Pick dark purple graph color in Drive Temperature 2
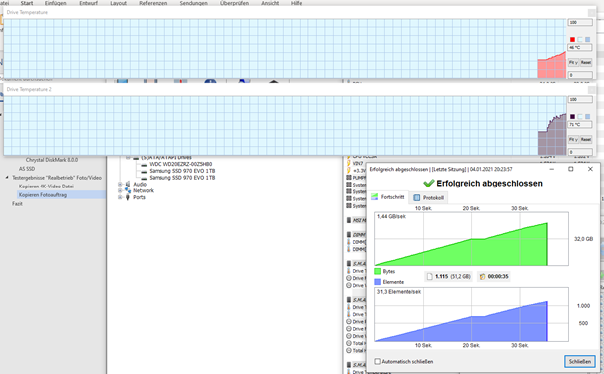This screenshot has width=604, height=374. (x=572, y=117)
